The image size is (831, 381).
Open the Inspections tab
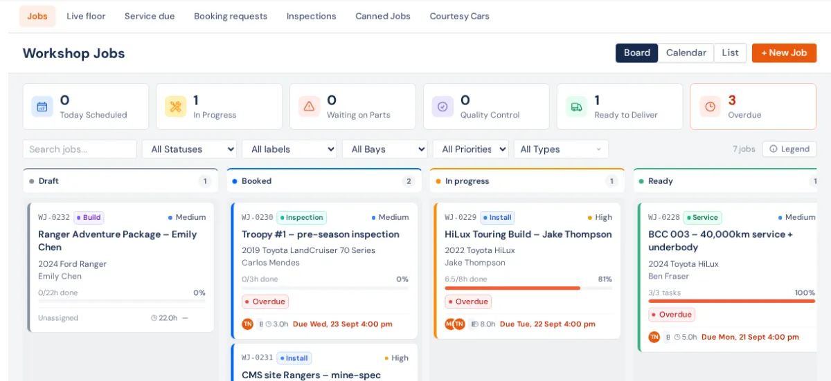point(312,16)
